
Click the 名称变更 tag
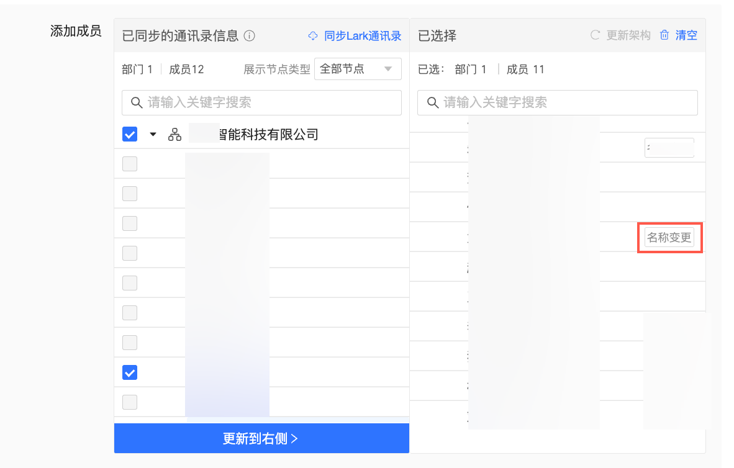click(669, 238)
